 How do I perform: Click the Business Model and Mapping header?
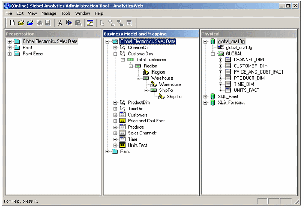(x=151, y=34)
